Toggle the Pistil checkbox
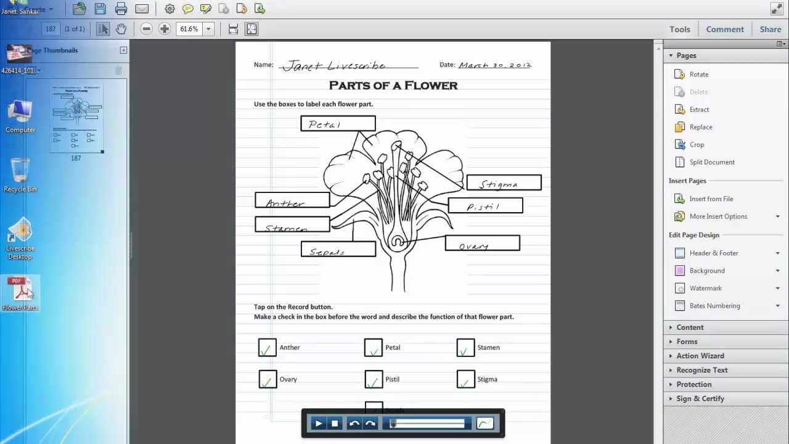This screenshot has height=444, width=789. [x=374, y=379]
